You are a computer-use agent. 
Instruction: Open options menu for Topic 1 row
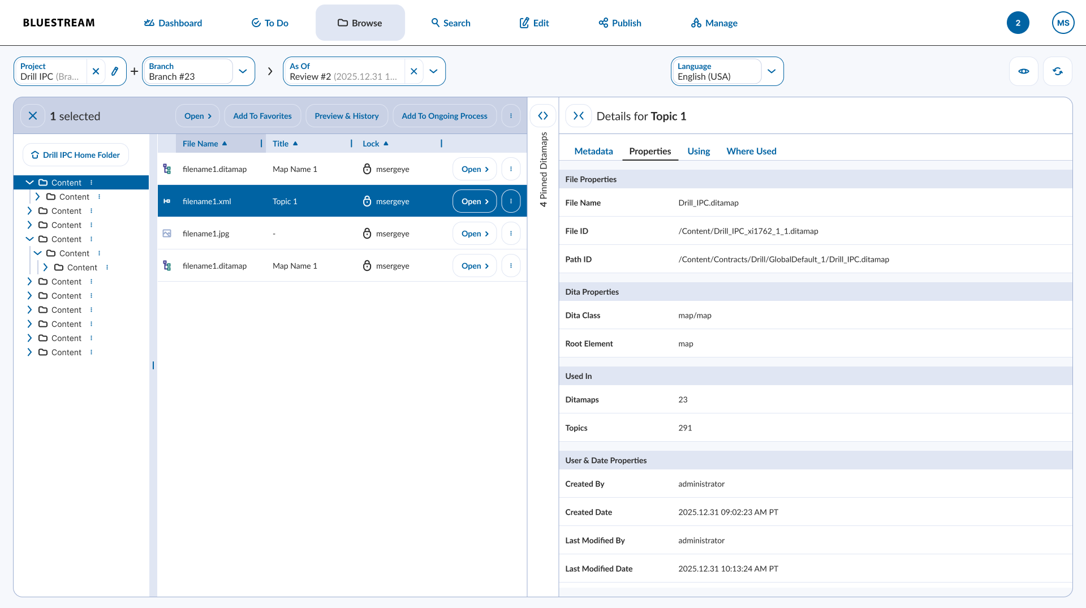click(511, 201)
